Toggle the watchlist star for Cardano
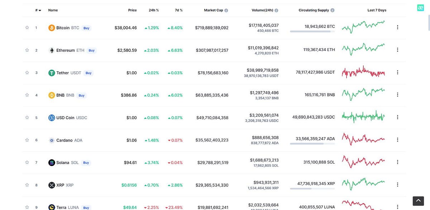The image size is (430, 210). pos(27,140)
